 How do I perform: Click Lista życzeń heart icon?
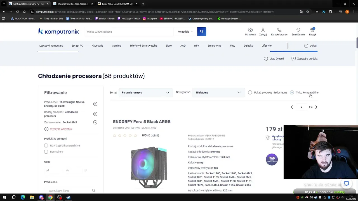click(x=266, y=59)
